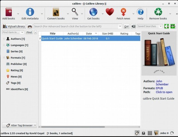This screenshot has width=178, height=137.
Task: Toggle Cover Browser in status bar
Action: click(x=144, y=133)
